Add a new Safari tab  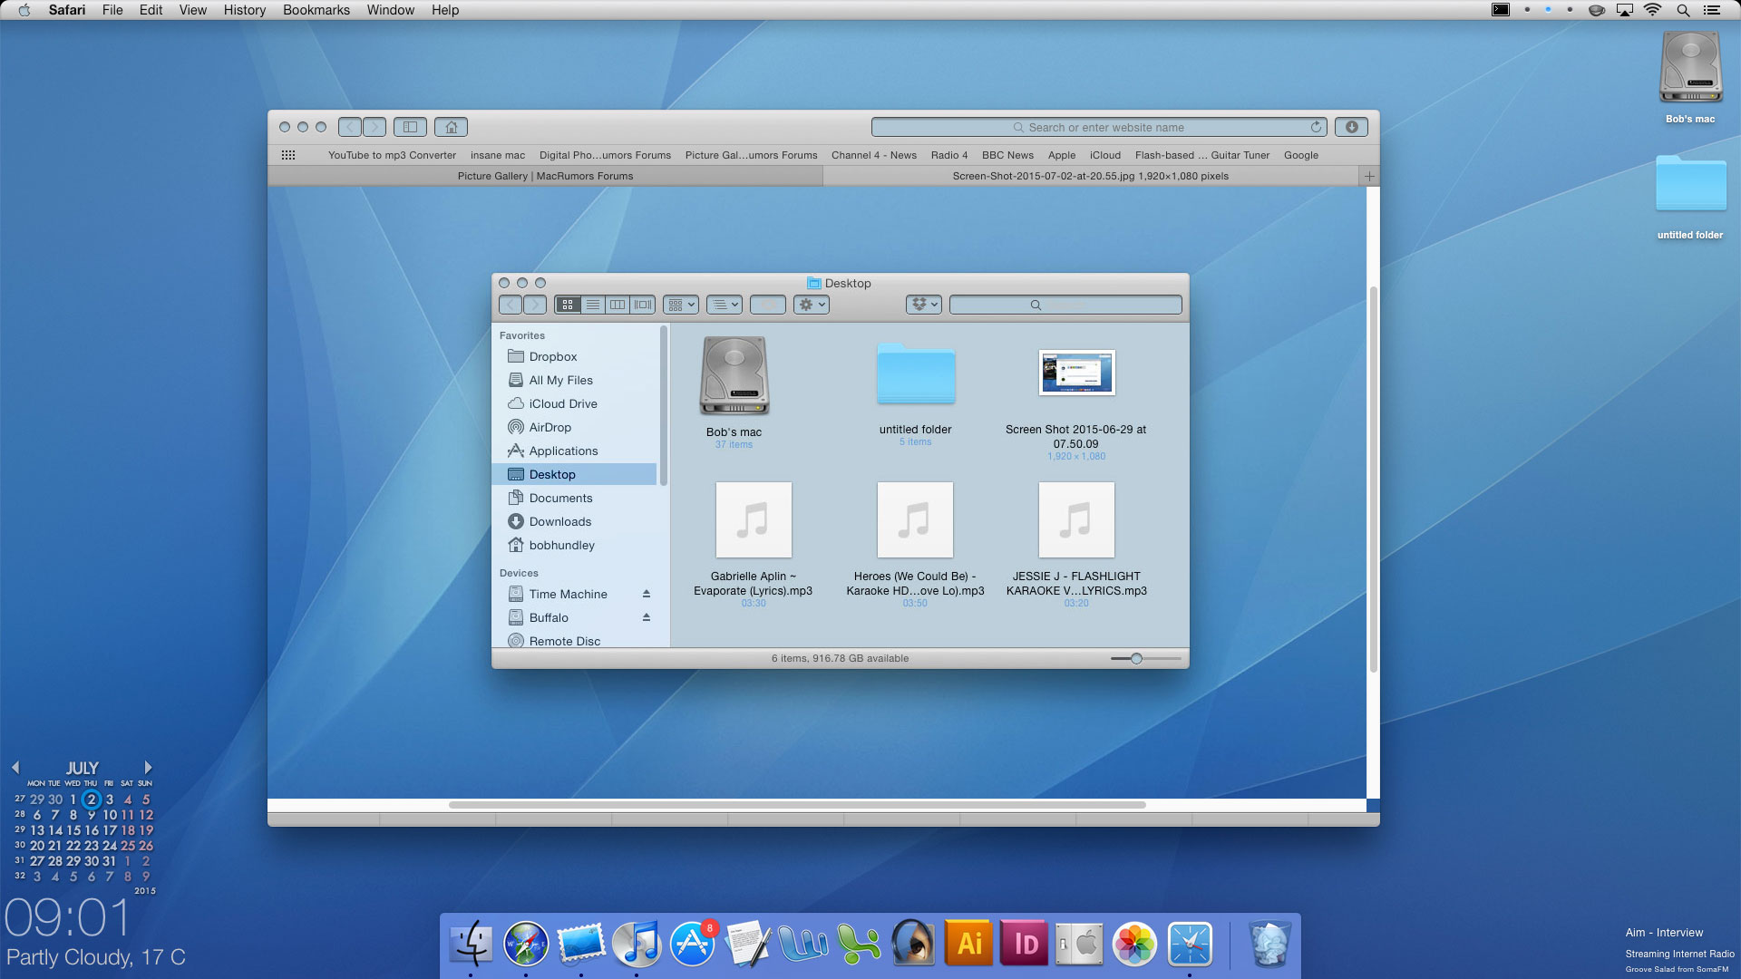click(x=1369, y=176)
